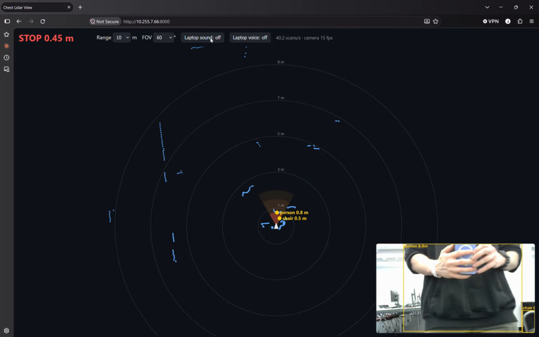Bookmark this page with the star icon

point(435,21)
